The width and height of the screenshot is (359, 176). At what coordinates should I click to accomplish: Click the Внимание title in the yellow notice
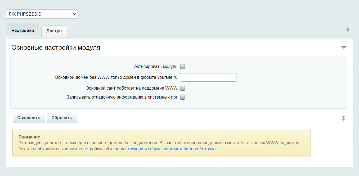[x=29, y=137]
